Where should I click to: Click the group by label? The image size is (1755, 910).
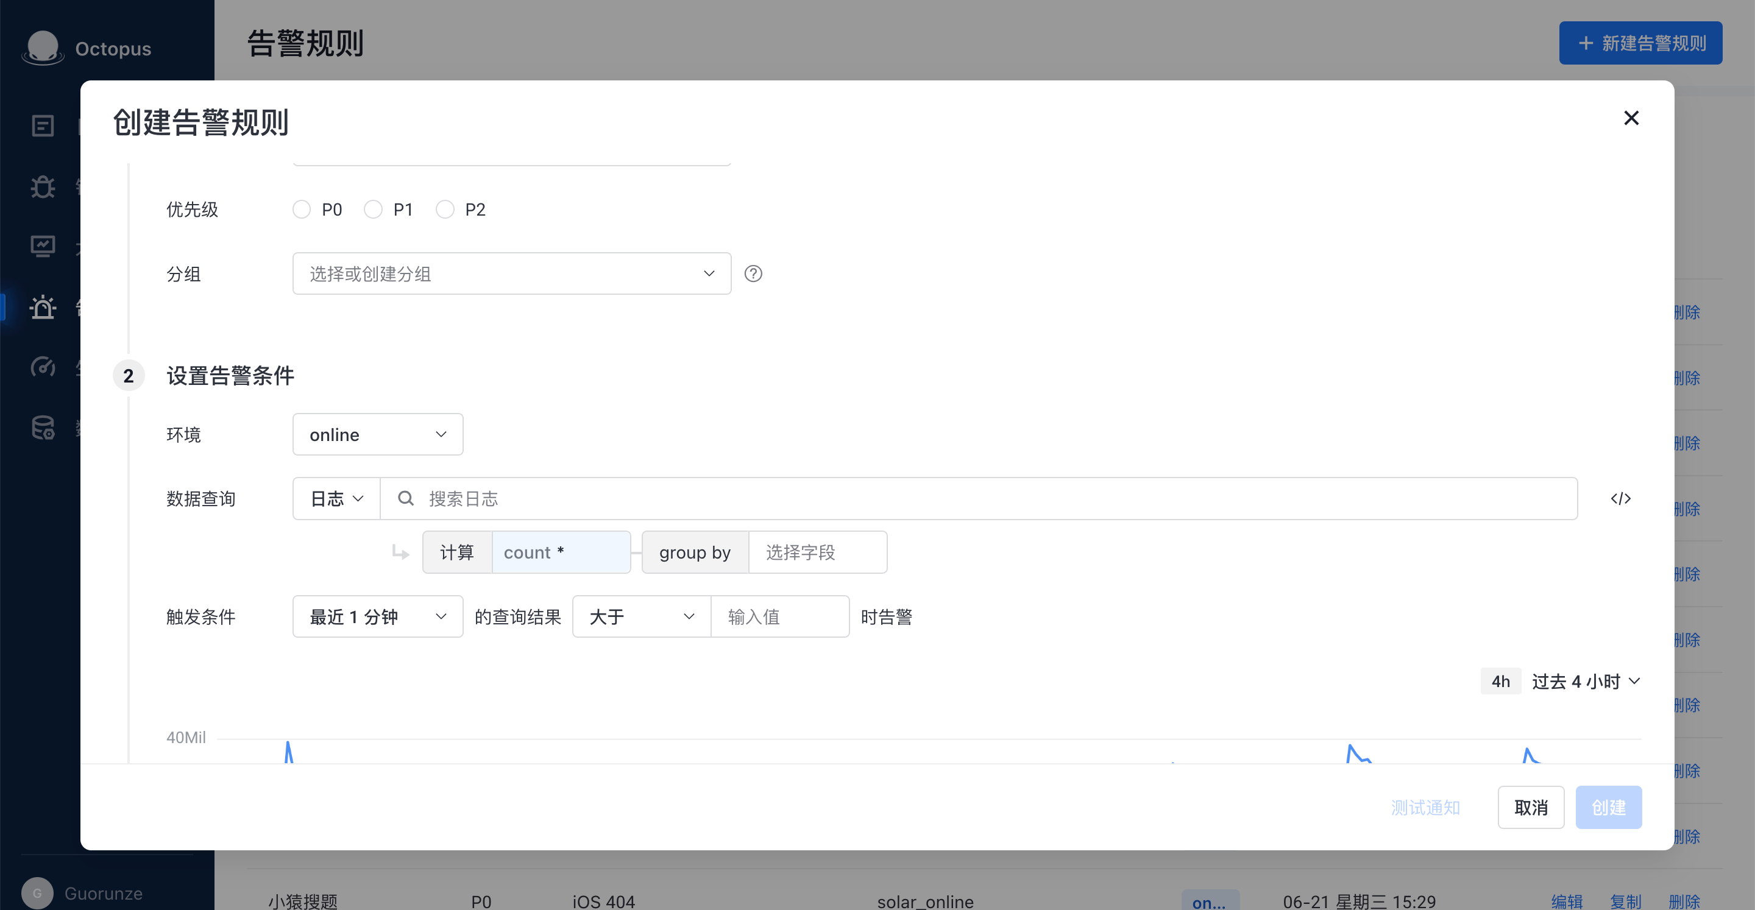tap(695, 552)
